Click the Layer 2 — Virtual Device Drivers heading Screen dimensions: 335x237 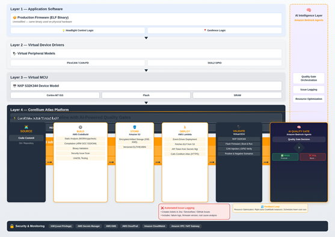coord(37,45)
